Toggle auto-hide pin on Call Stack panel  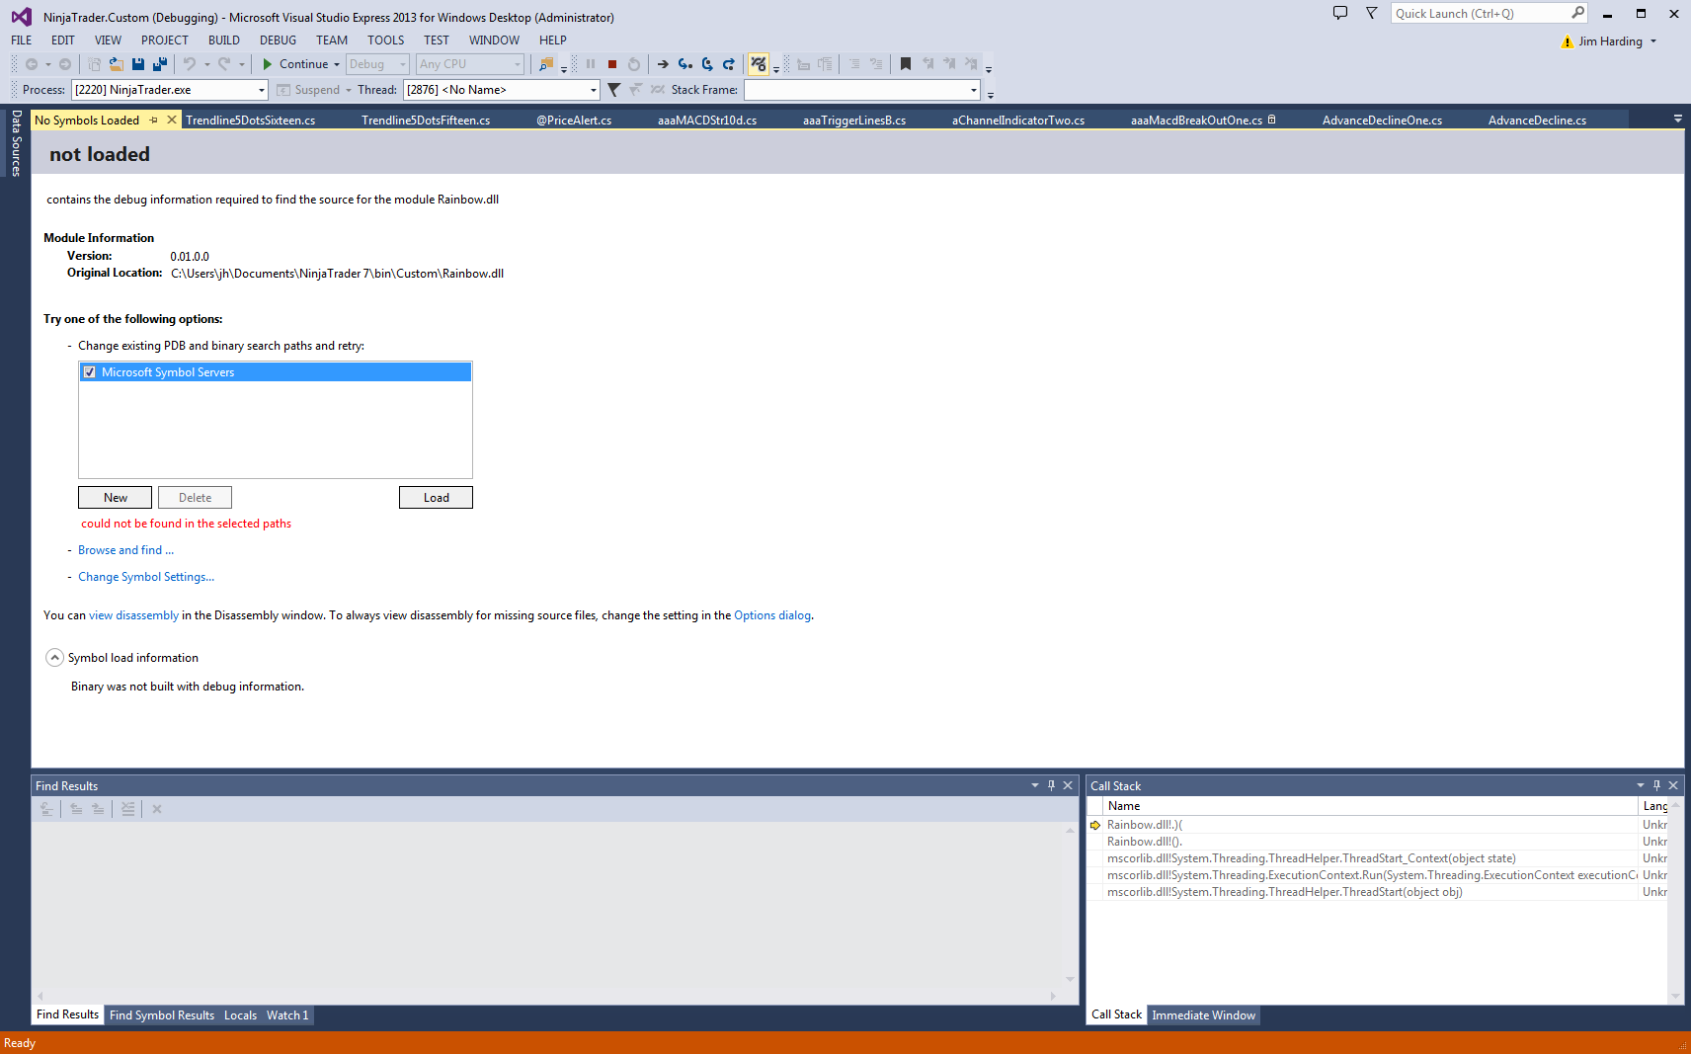[x=1657, y=785]
